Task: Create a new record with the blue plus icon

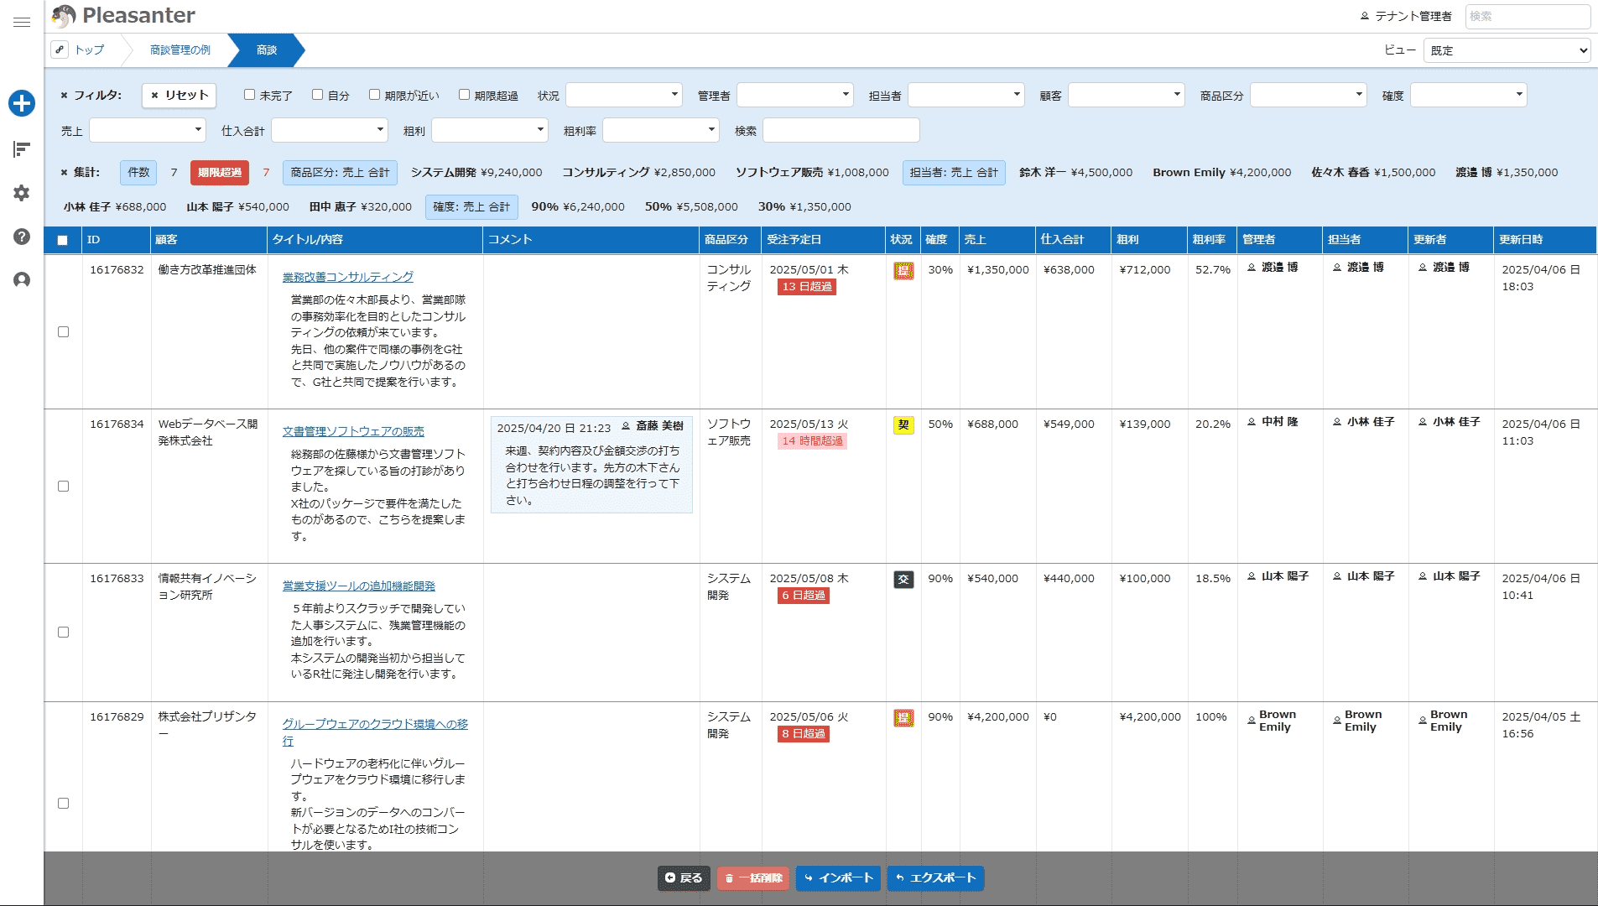Action: pos(22,104)
